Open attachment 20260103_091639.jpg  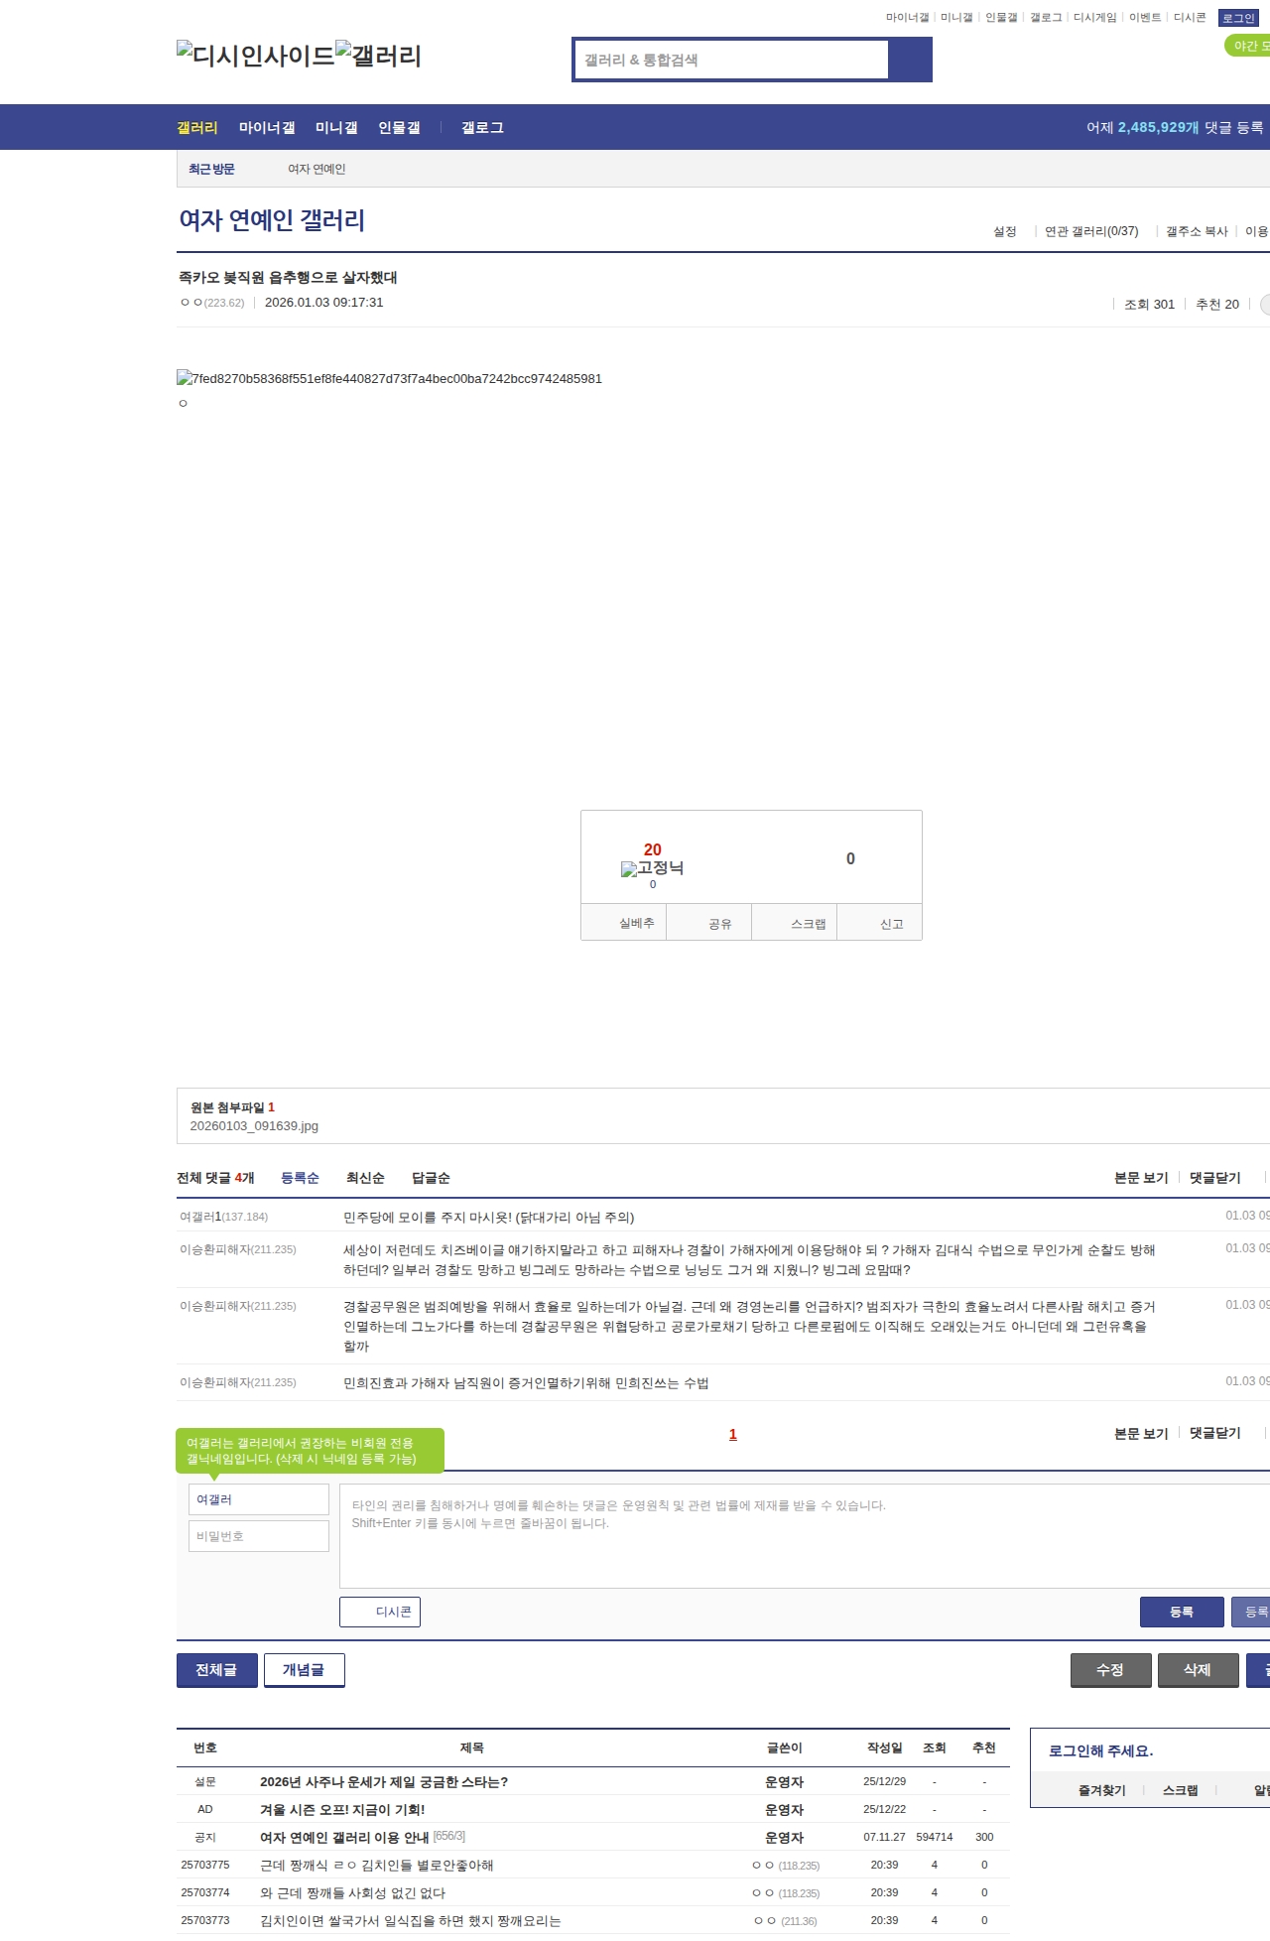tap(254, 1126)
